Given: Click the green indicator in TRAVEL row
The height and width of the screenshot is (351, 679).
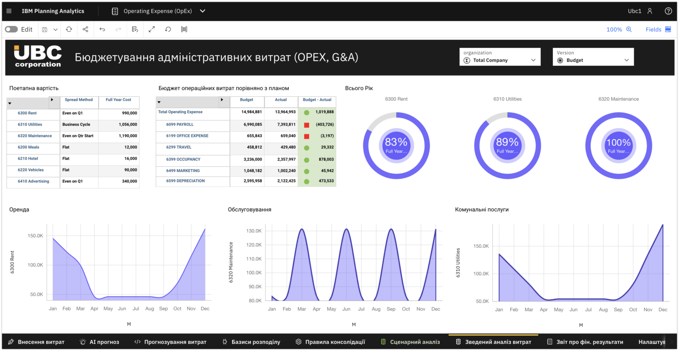Looking at the screenshot, I should tap(306, 148).
